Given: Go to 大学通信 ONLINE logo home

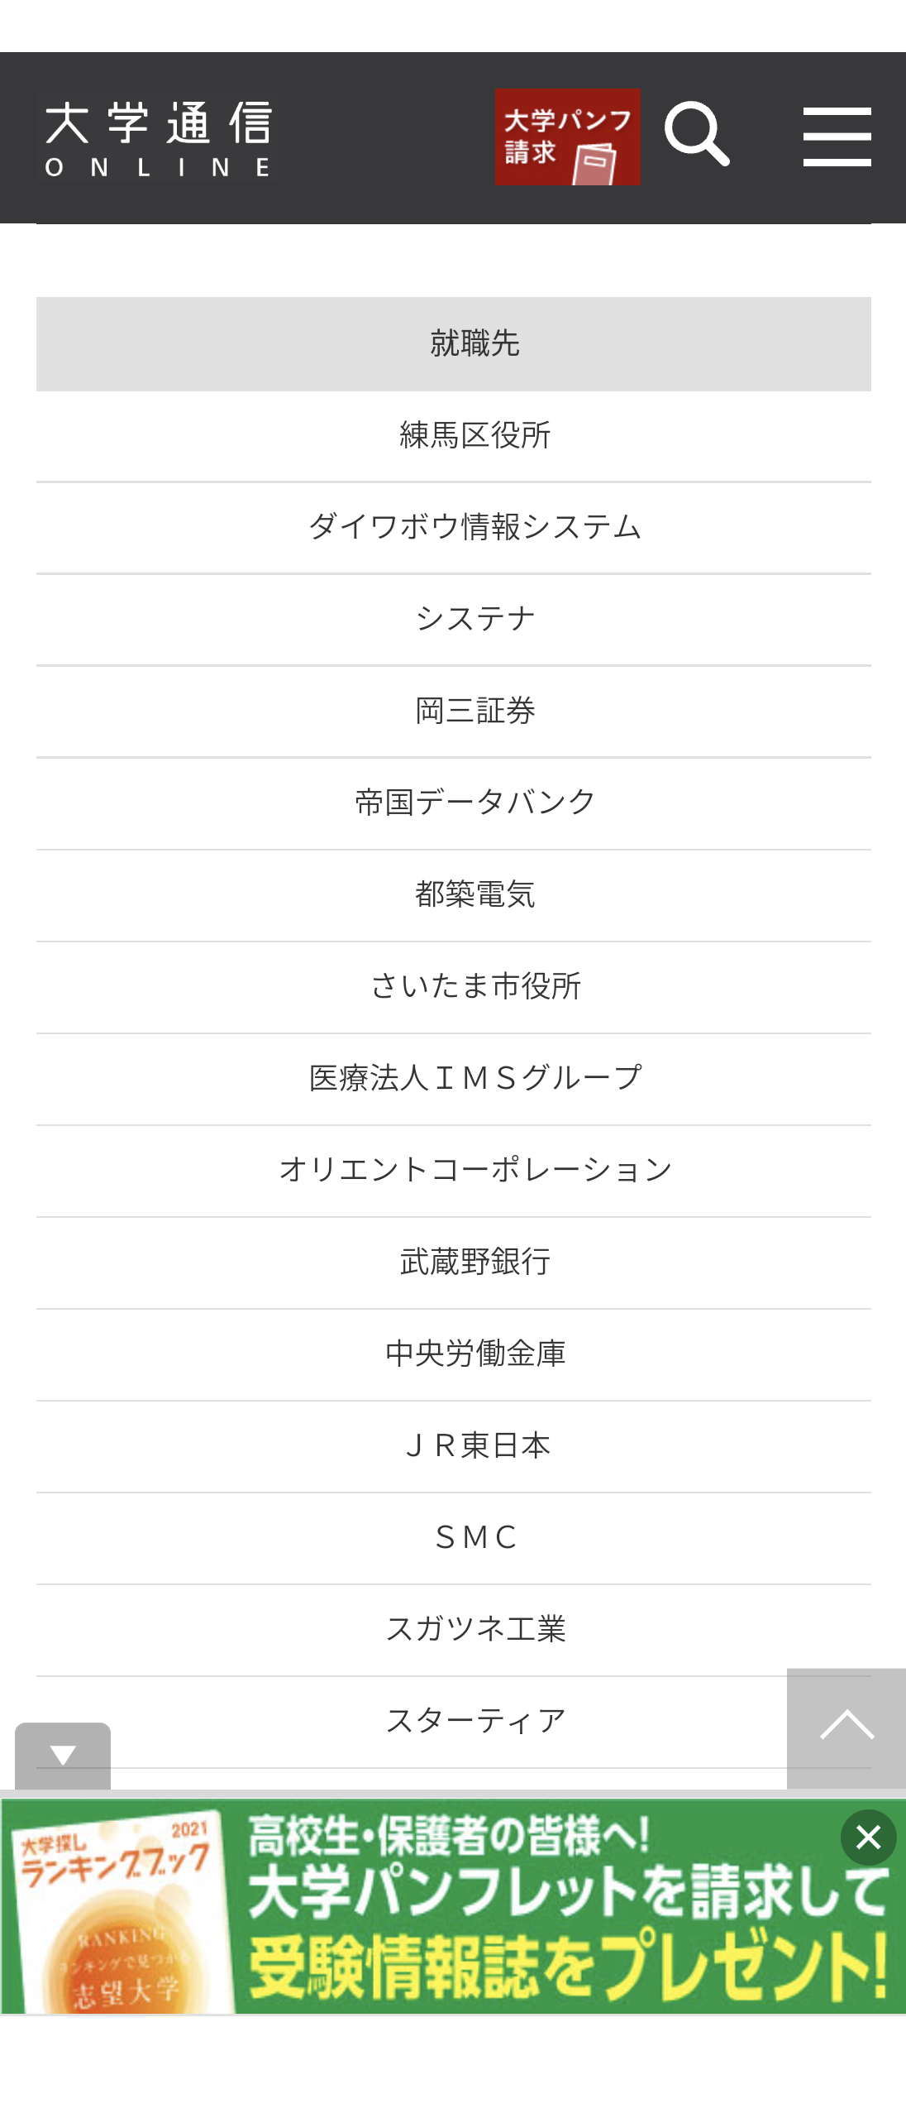Looking at the screenshot, I should (159, 138).
